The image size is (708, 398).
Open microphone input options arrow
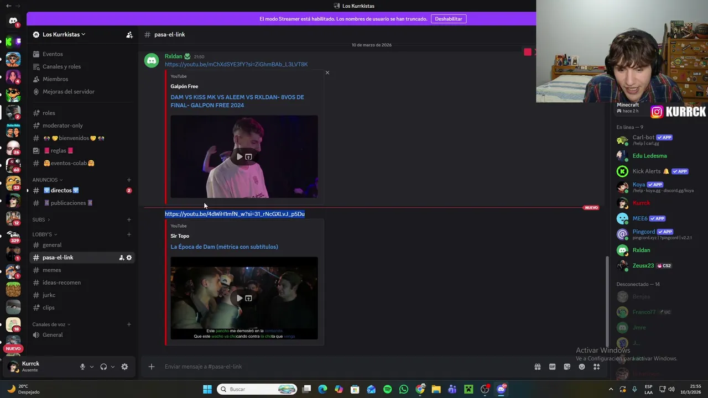pyautogui.click(x=92, y=366)
